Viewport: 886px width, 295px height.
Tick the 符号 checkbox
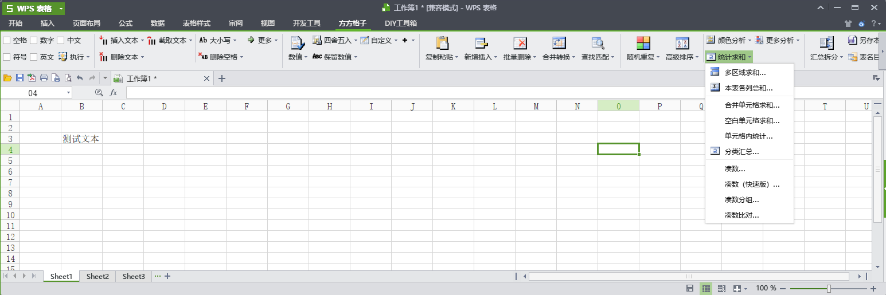(7, 57)
